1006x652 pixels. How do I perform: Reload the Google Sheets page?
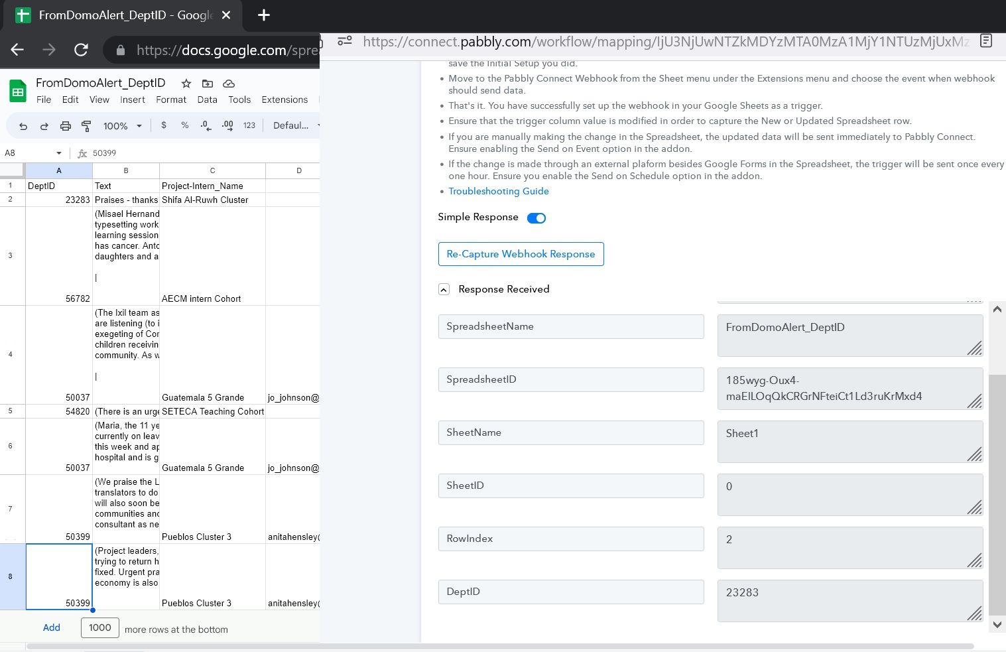click(x=81, y=50)
